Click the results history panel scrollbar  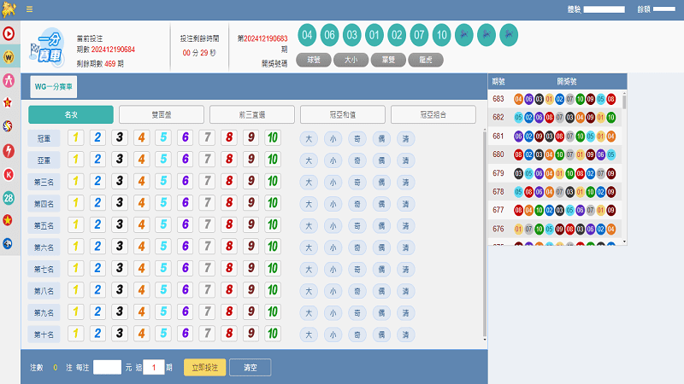[624, 102]
